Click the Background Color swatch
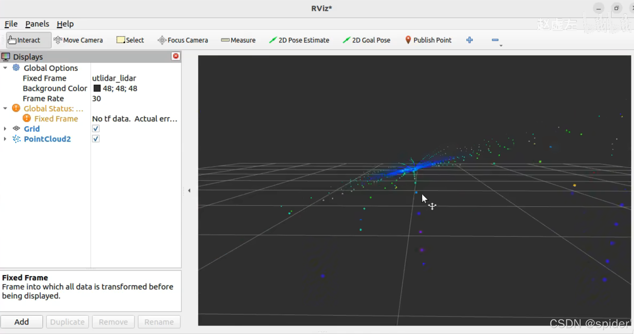 (x=97, y=88)
